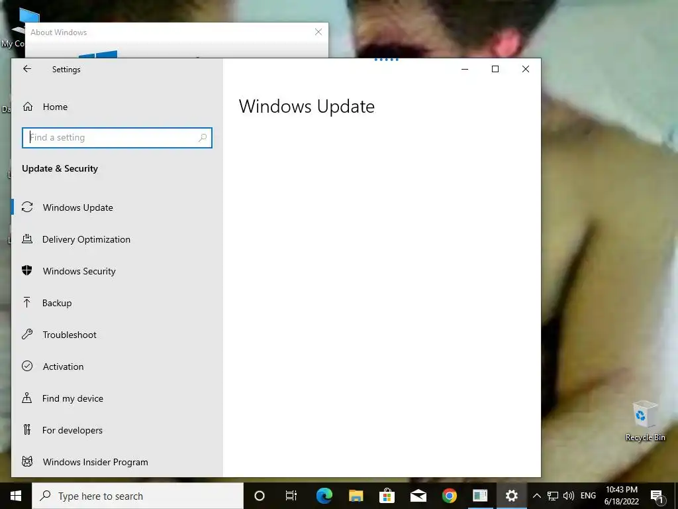Go back using the Settings back arrow
Image resolution: width=678 pixels, height=509 pixels.
pyautogui.click(x=27, y=69)
